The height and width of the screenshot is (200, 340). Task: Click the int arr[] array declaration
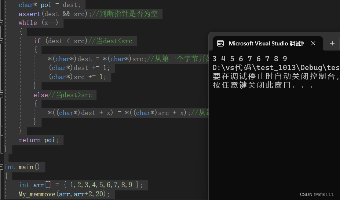[81, 185]
